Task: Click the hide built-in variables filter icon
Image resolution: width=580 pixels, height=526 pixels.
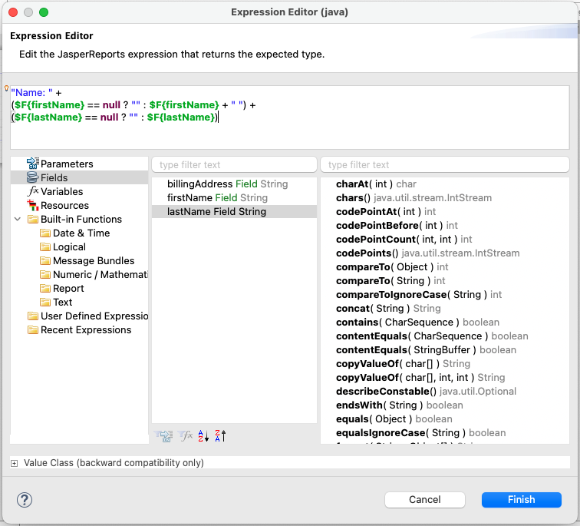Action: (185, 435)
